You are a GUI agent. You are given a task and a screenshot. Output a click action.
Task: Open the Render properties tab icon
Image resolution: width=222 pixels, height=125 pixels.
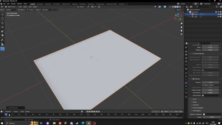pos(186,52)
